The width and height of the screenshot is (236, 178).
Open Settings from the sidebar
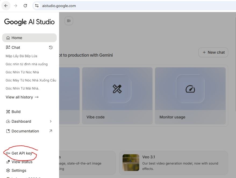coord(19,170)
